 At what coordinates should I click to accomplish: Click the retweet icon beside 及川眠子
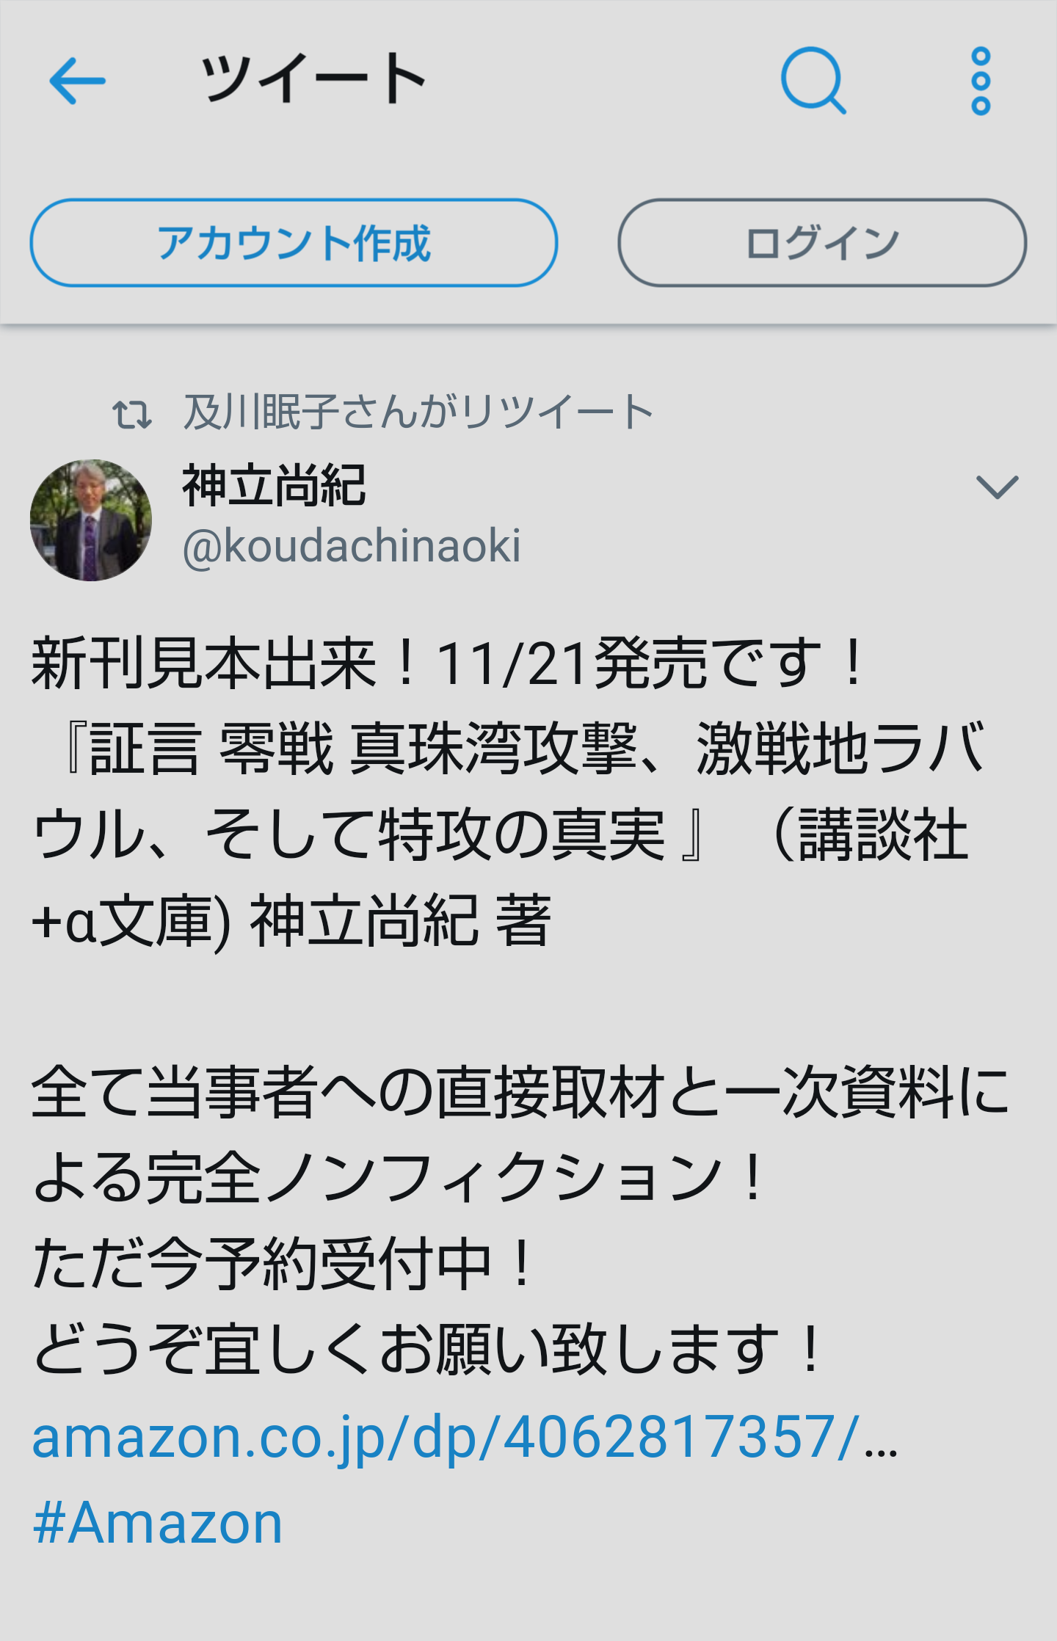132,414
